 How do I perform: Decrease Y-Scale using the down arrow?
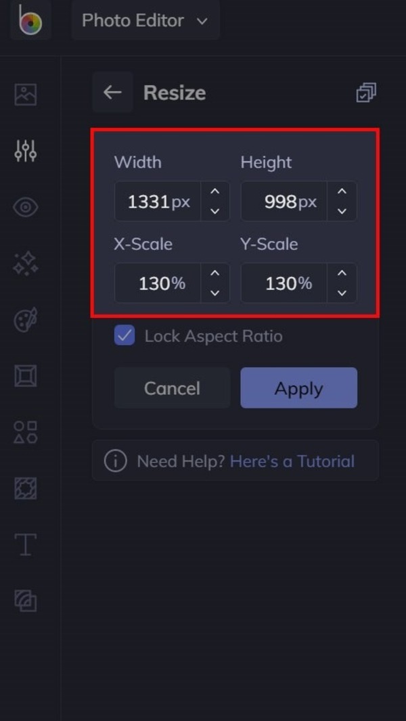342,292
